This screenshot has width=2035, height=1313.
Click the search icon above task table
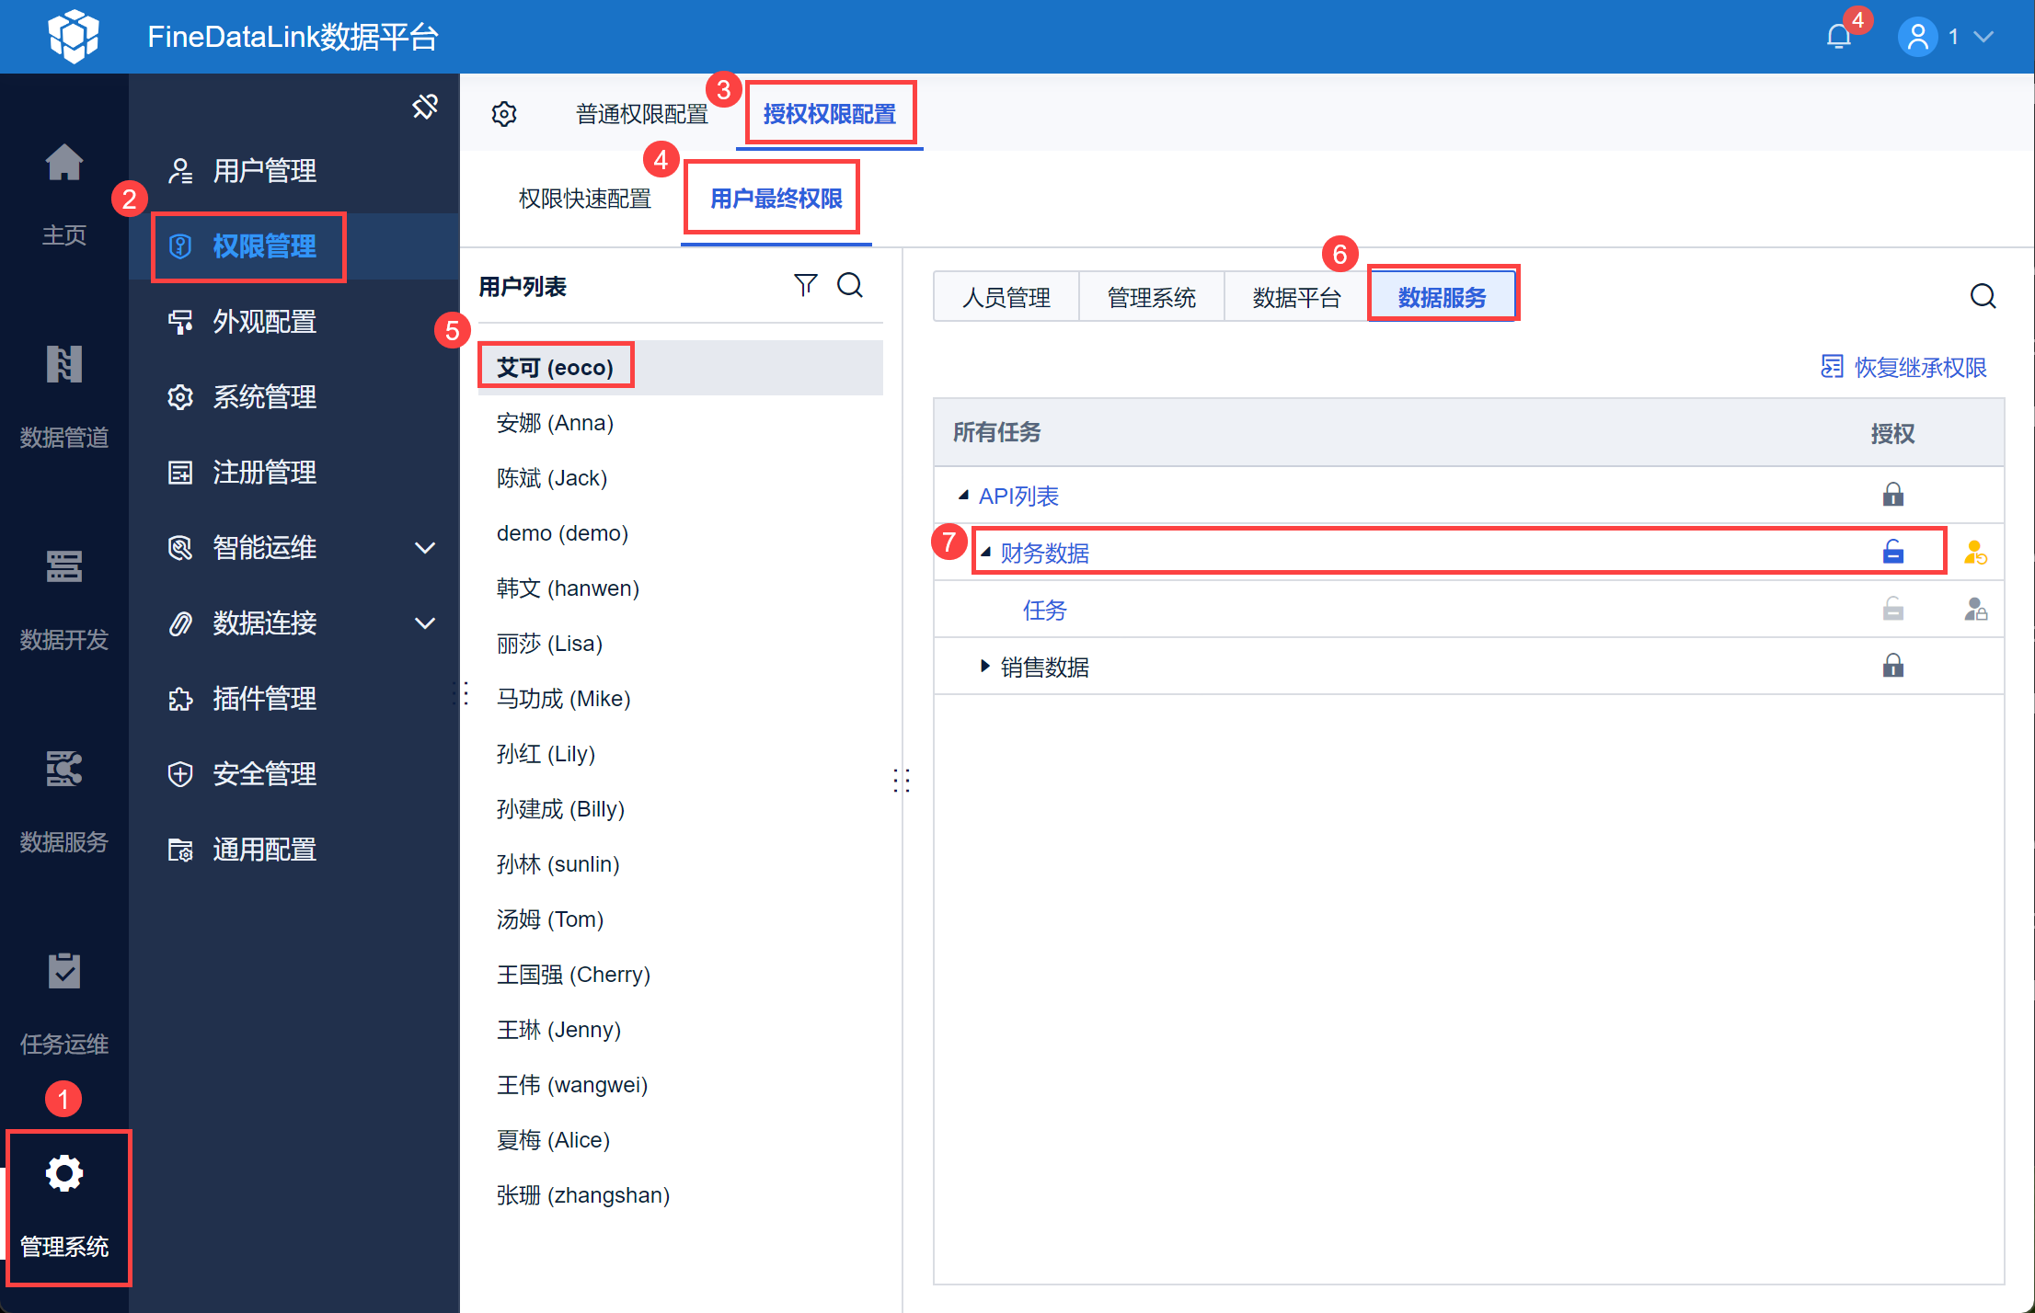[1983, 296]
